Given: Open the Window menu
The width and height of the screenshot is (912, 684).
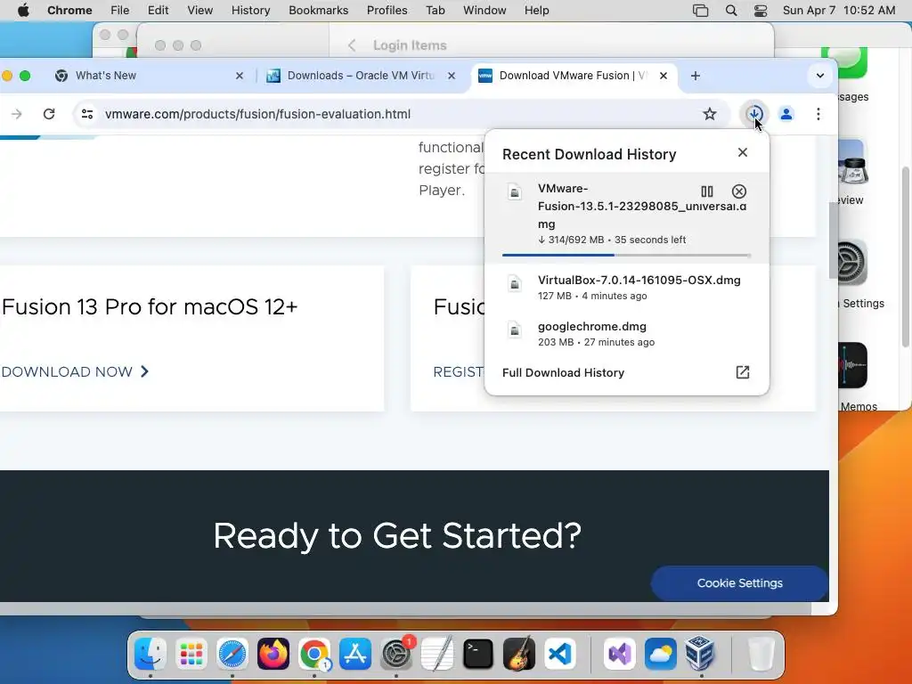Looking at the screenshot, I should [x=484, y=11].
